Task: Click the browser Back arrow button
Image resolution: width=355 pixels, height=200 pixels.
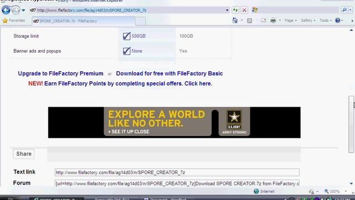Action: (6, 10)
